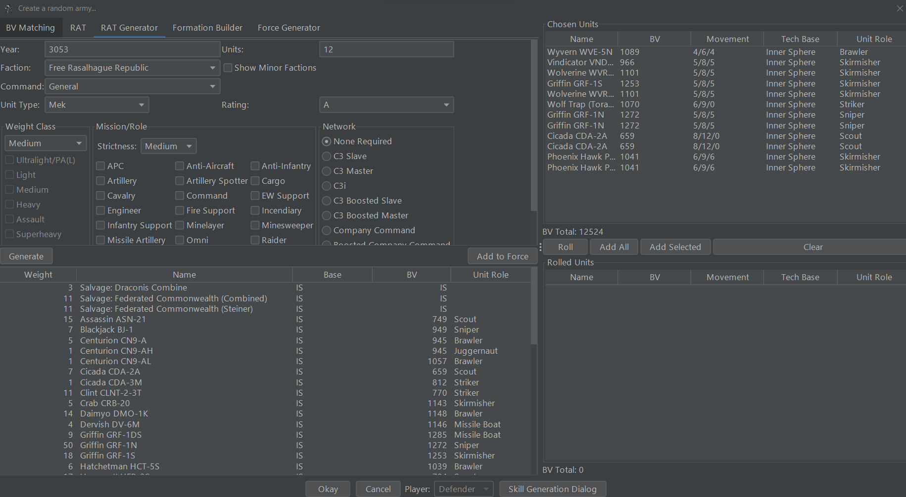
Task: Check the Fire Support role
Action: pyautogui.click(x=180, y=210)
